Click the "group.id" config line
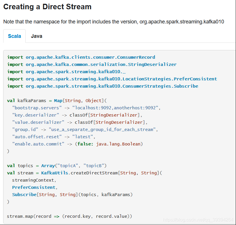Image resolution: width=236 pixels, height=225 pixels. [x=85, y=130]
